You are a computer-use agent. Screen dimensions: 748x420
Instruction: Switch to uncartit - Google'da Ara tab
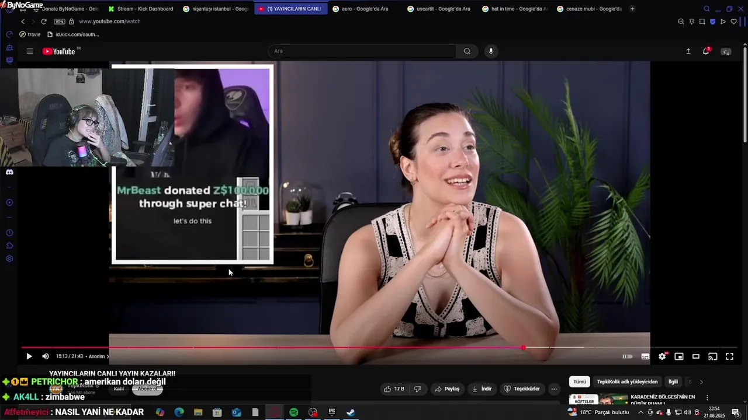pos(439,9)
